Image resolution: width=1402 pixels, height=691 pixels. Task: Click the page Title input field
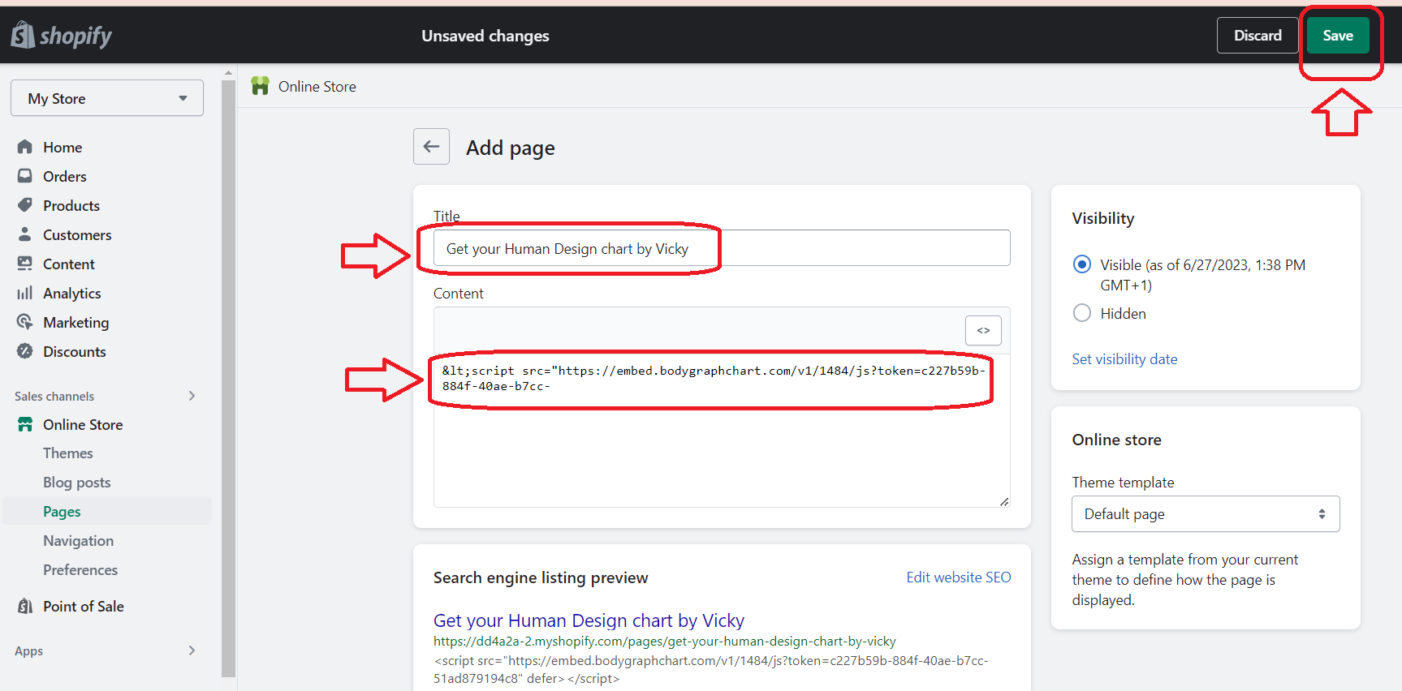point(722,248)
